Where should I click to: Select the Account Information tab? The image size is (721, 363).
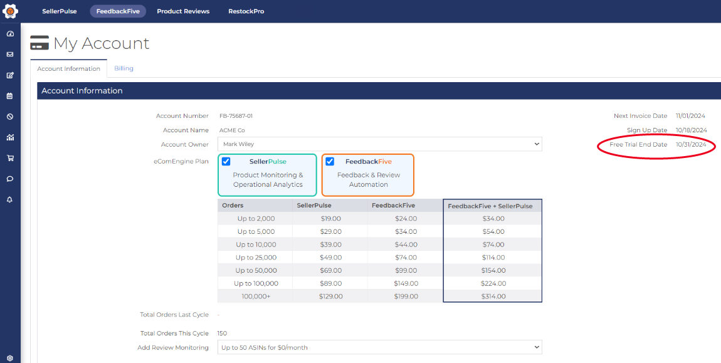(x=68, y=69)
